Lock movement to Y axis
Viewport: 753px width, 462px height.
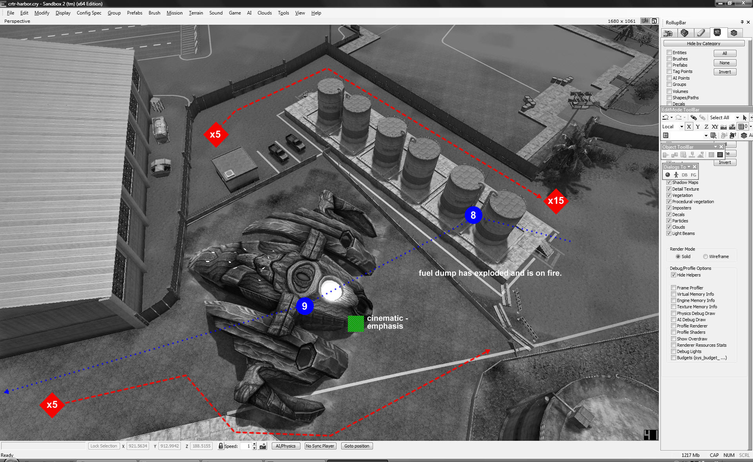pyautogui.click(x=698, y=126)
